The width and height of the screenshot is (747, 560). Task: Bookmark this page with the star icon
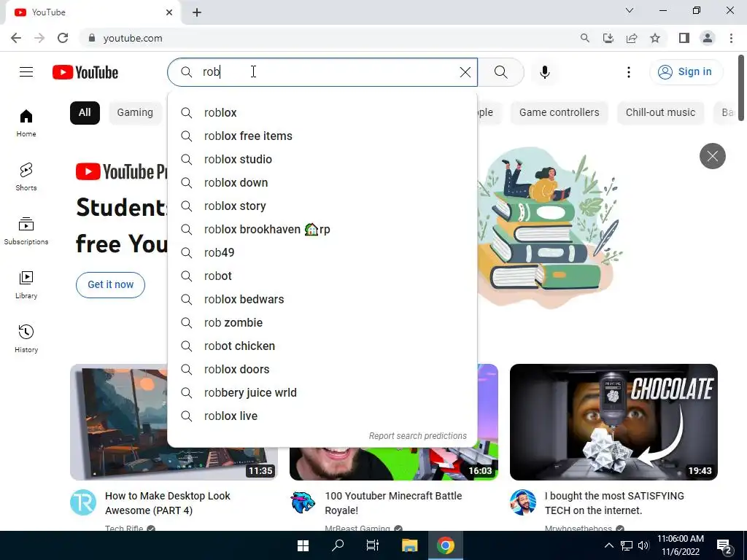pos(655,38)
